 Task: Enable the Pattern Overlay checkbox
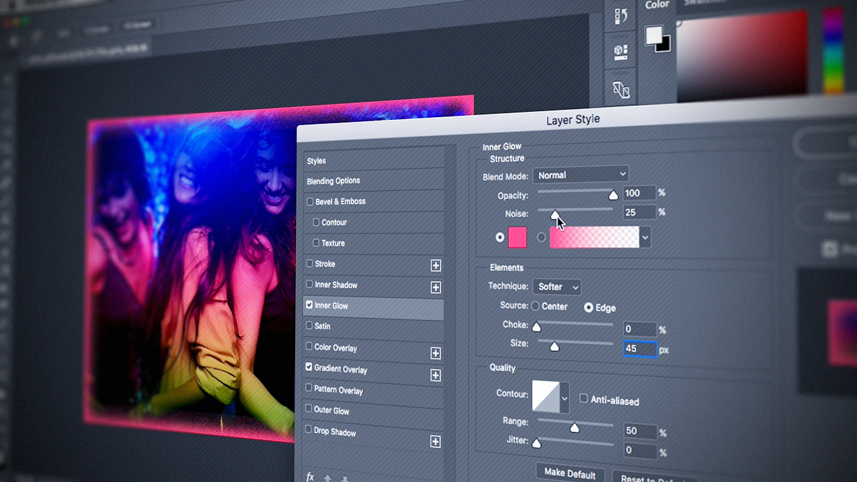309,388
